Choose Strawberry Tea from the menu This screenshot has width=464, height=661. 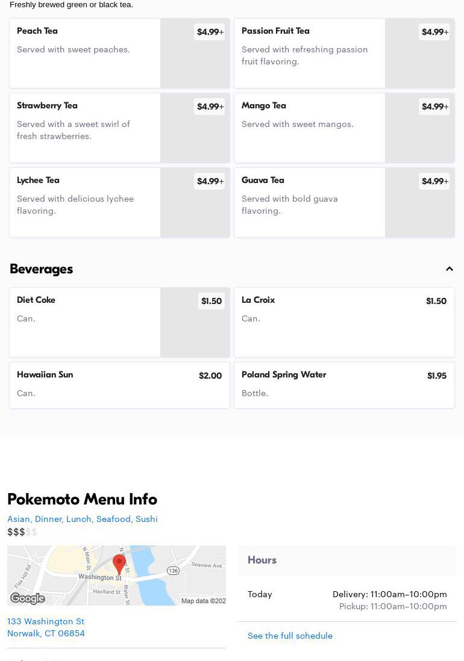(x=119, y=128)
